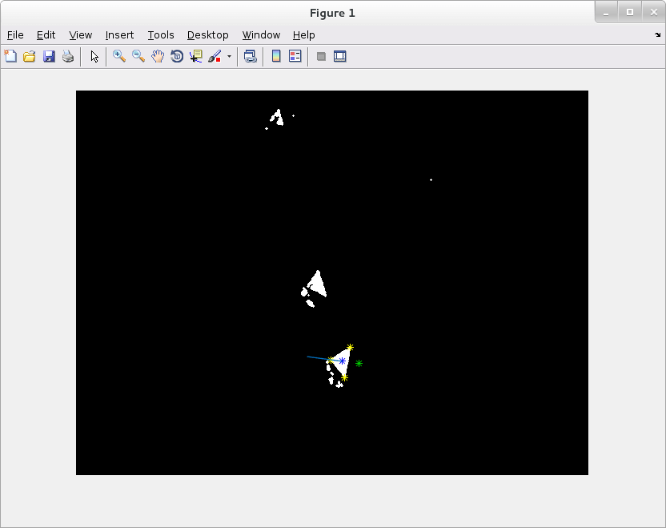
Task: Click the Show Plot Tools and Dock icon
Action: (339, 56)
